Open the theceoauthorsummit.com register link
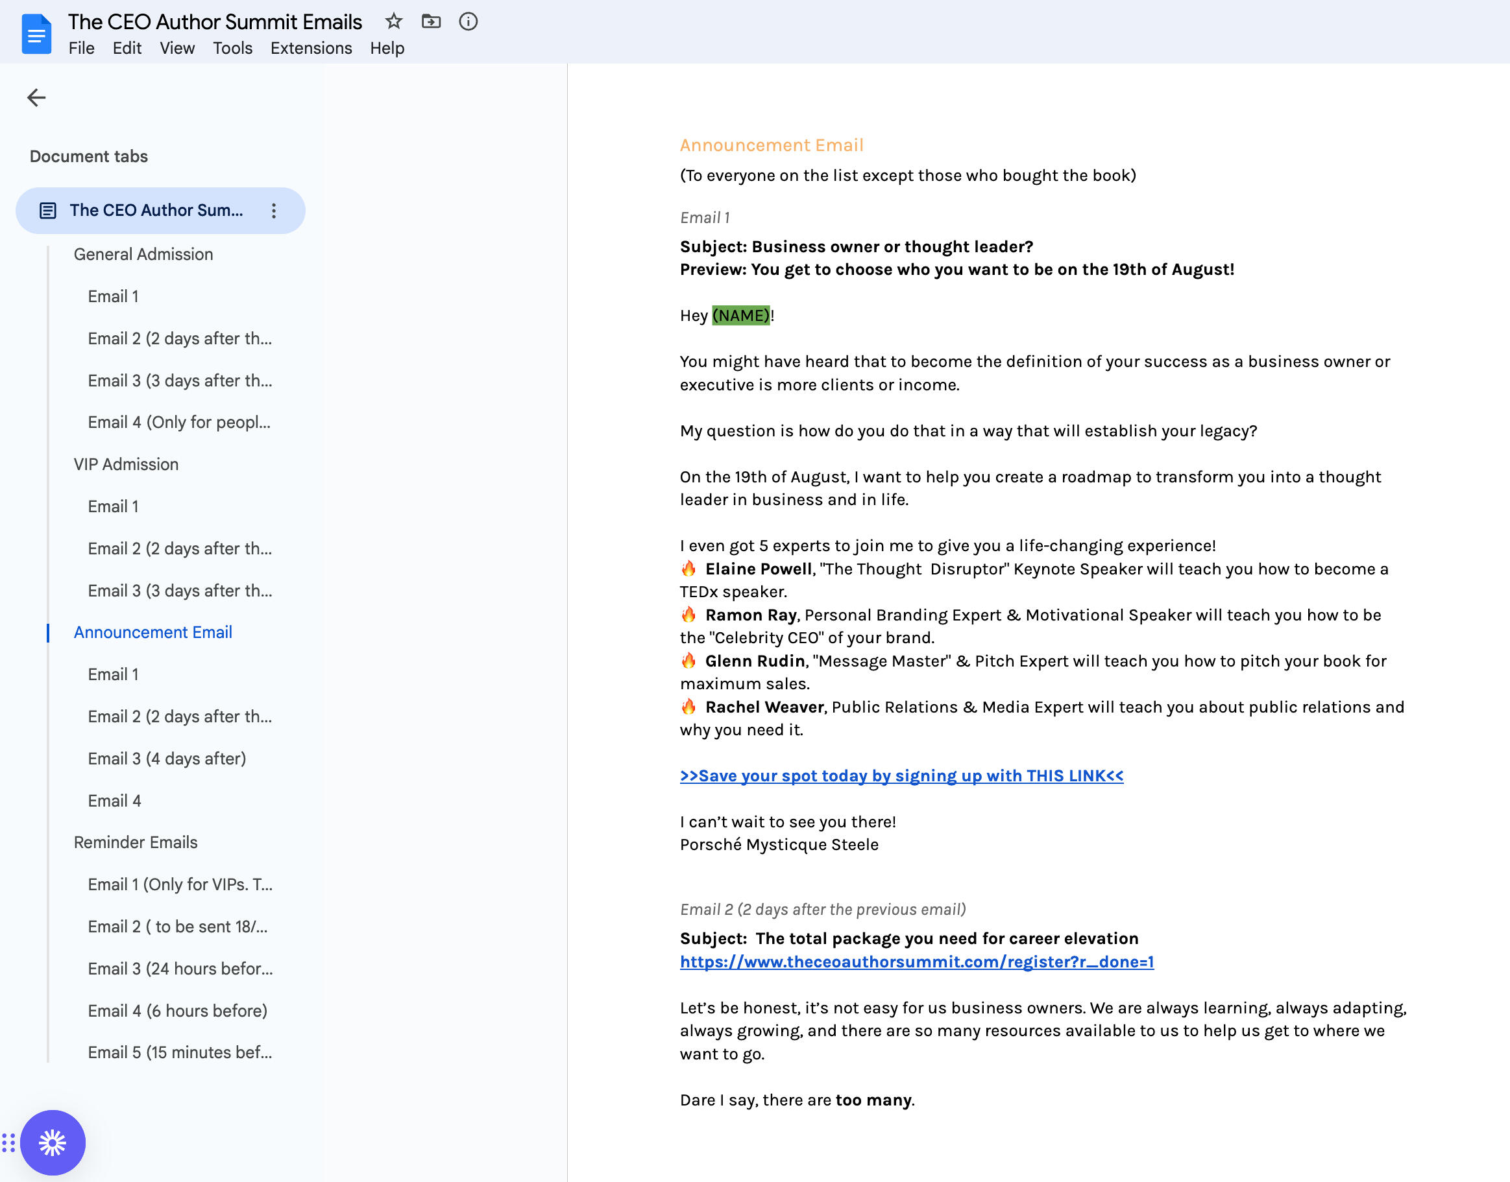 tap(916, 962)
